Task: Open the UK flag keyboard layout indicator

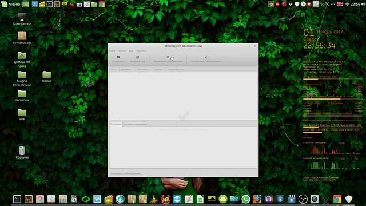Action: coord(340,4)
